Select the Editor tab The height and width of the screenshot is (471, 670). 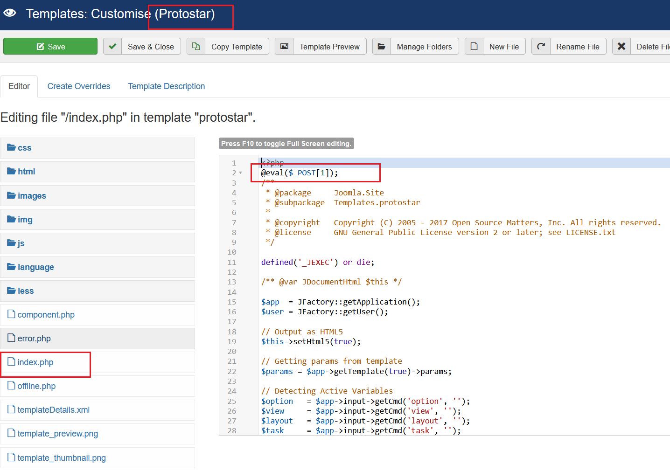(x=19, y=86)
